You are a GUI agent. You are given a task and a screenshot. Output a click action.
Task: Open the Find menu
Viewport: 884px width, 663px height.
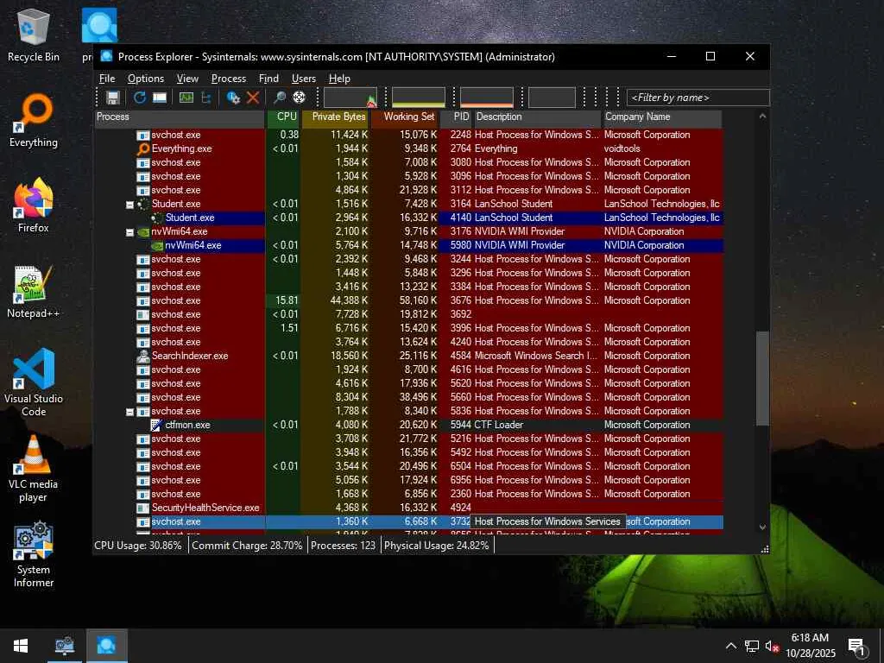coord(268,79)
